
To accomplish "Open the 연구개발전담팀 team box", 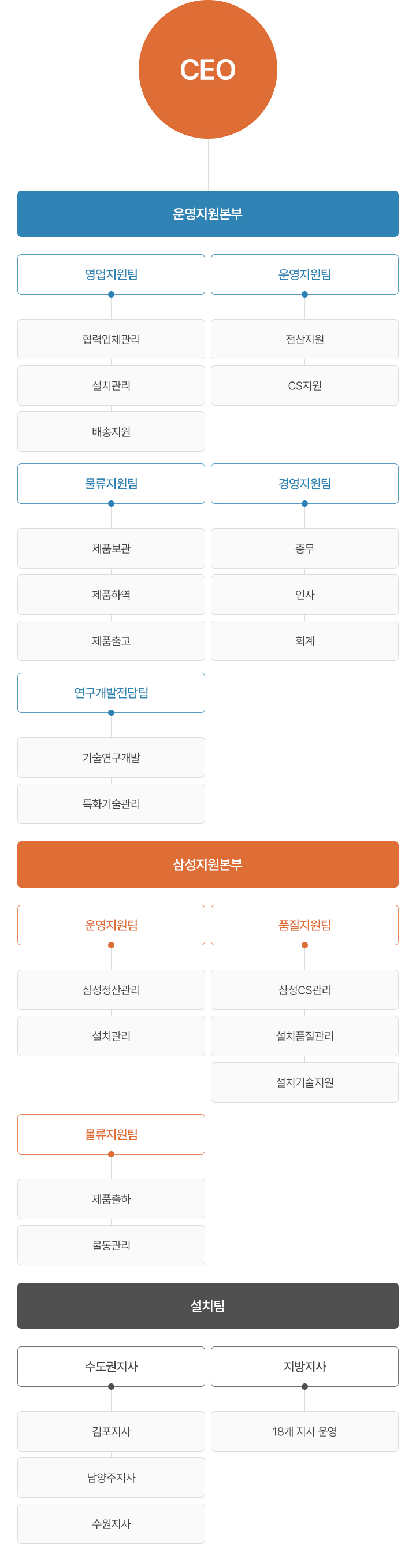I will point(111,693).
